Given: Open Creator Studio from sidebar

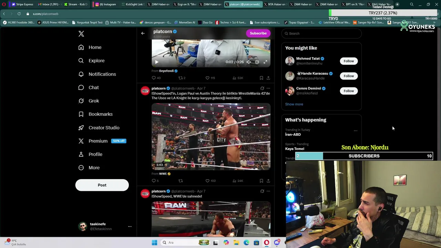Looking at the screenshot, I should pyautogui.click(x=99, y=127).
